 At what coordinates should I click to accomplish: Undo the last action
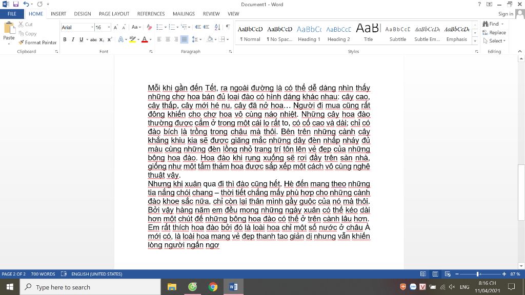coord(26,4)
